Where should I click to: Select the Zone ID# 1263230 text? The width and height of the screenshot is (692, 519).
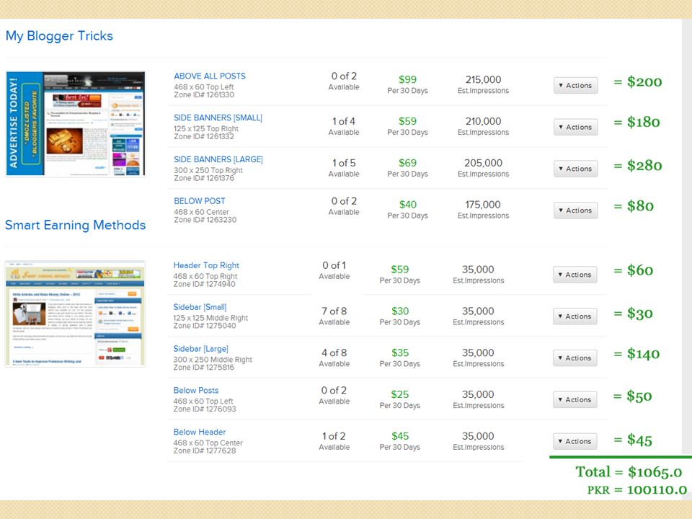tap(205, 220)
